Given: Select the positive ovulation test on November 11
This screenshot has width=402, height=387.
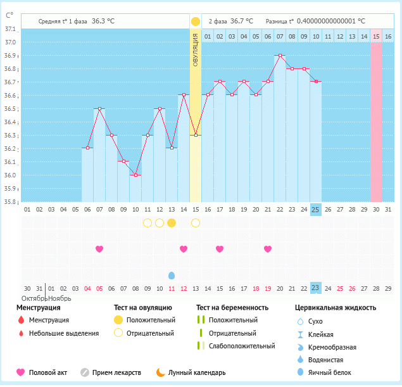Looking at the screenshot, I should coord(172,223).
